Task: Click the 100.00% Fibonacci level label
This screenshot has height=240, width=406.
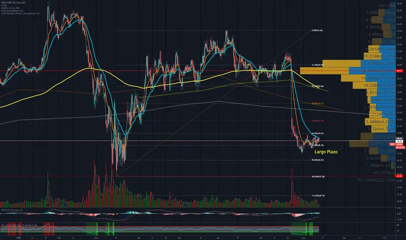Action: pos(318,176)
